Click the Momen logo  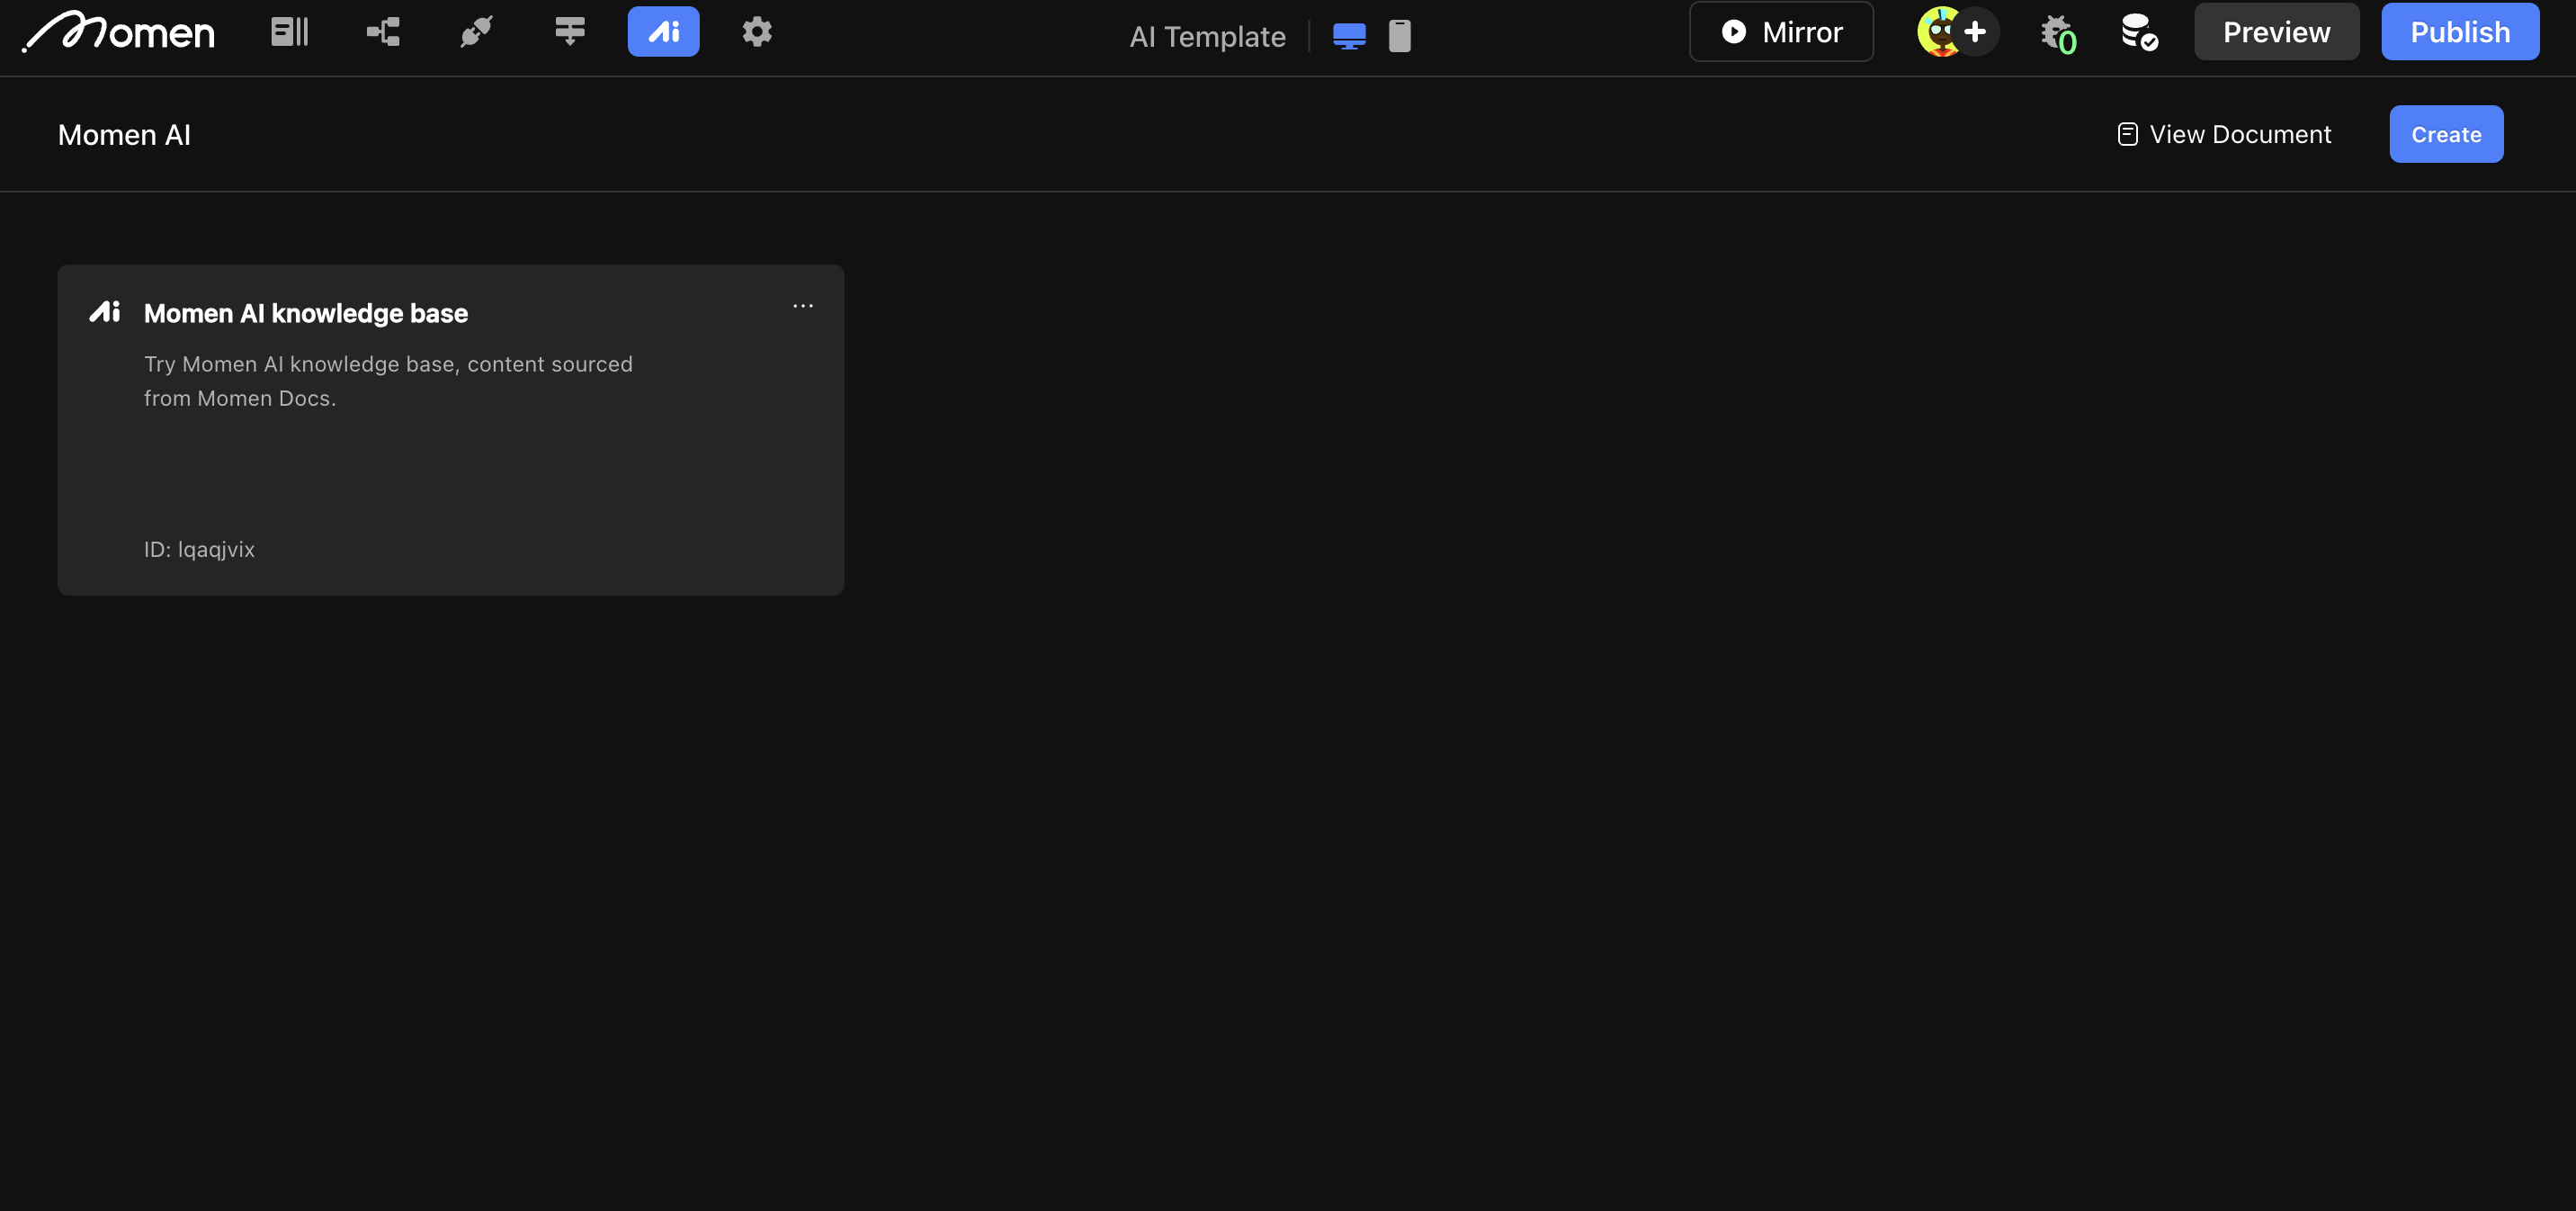[118, 32]
